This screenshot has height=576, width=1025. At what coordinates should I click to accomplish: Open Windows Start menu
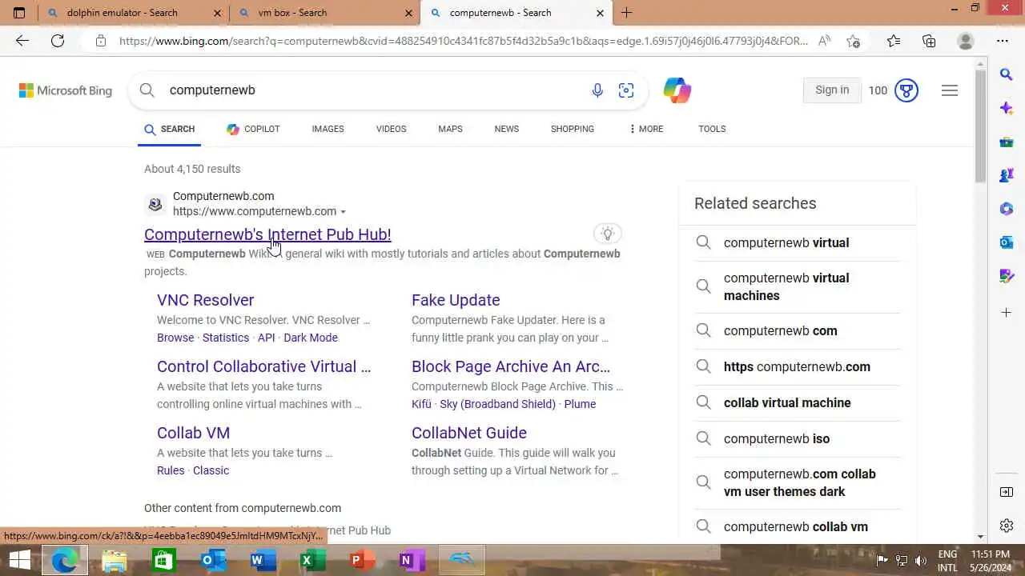click(19, 560)
